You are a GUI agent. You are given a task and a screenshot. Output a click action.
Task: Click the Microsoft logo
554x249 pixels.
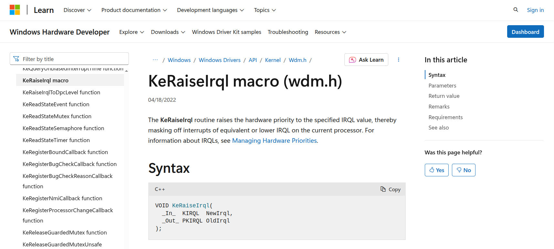click(15, 10)
